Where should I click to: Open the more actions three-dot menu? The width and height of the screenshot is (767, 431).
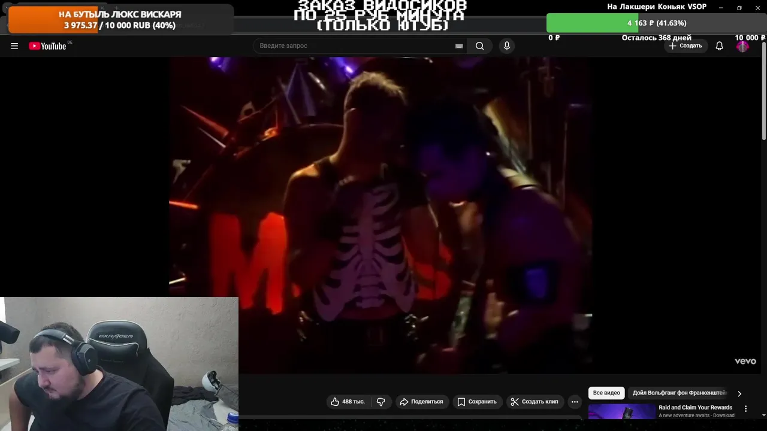[575, 402]
